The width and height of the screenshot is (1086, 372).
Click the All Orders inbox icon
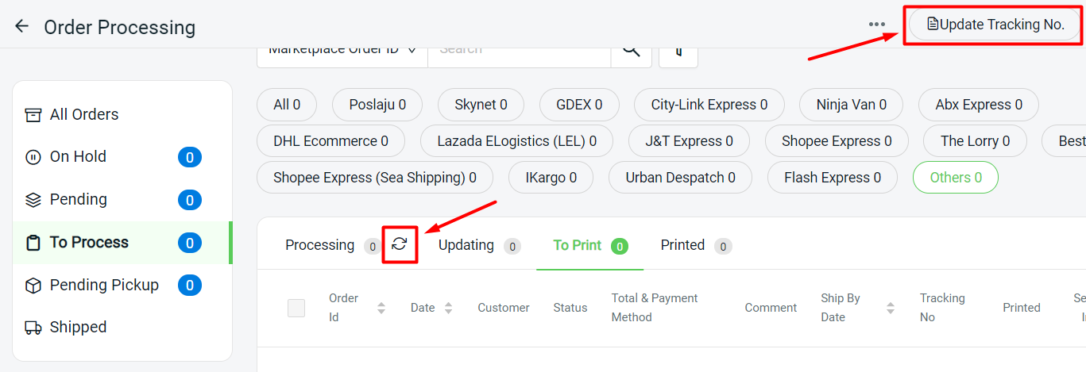tap(33, 115)
